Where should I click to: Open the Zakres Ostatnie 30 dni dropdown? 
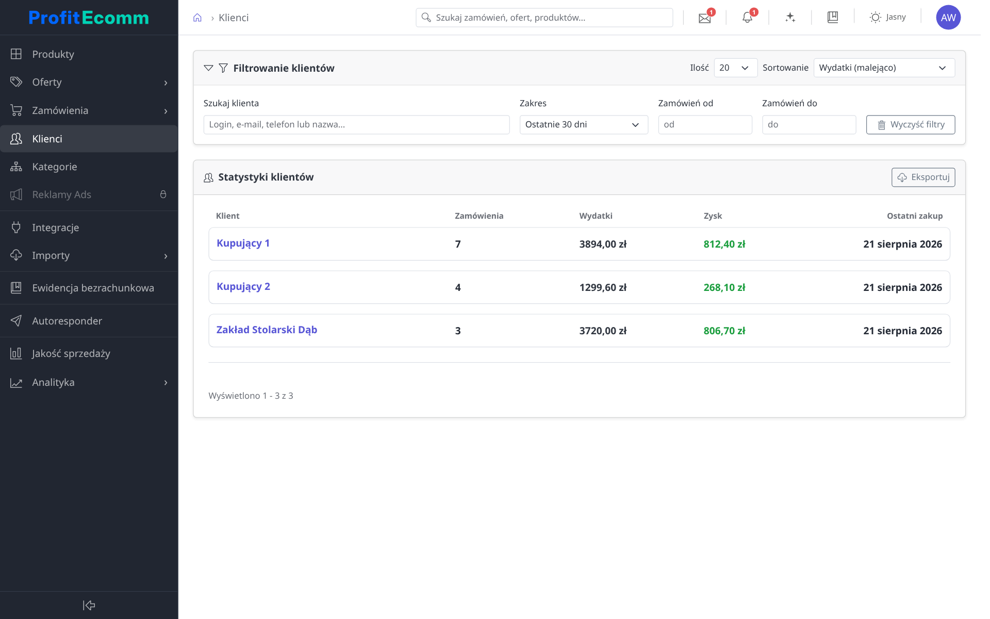584,125
